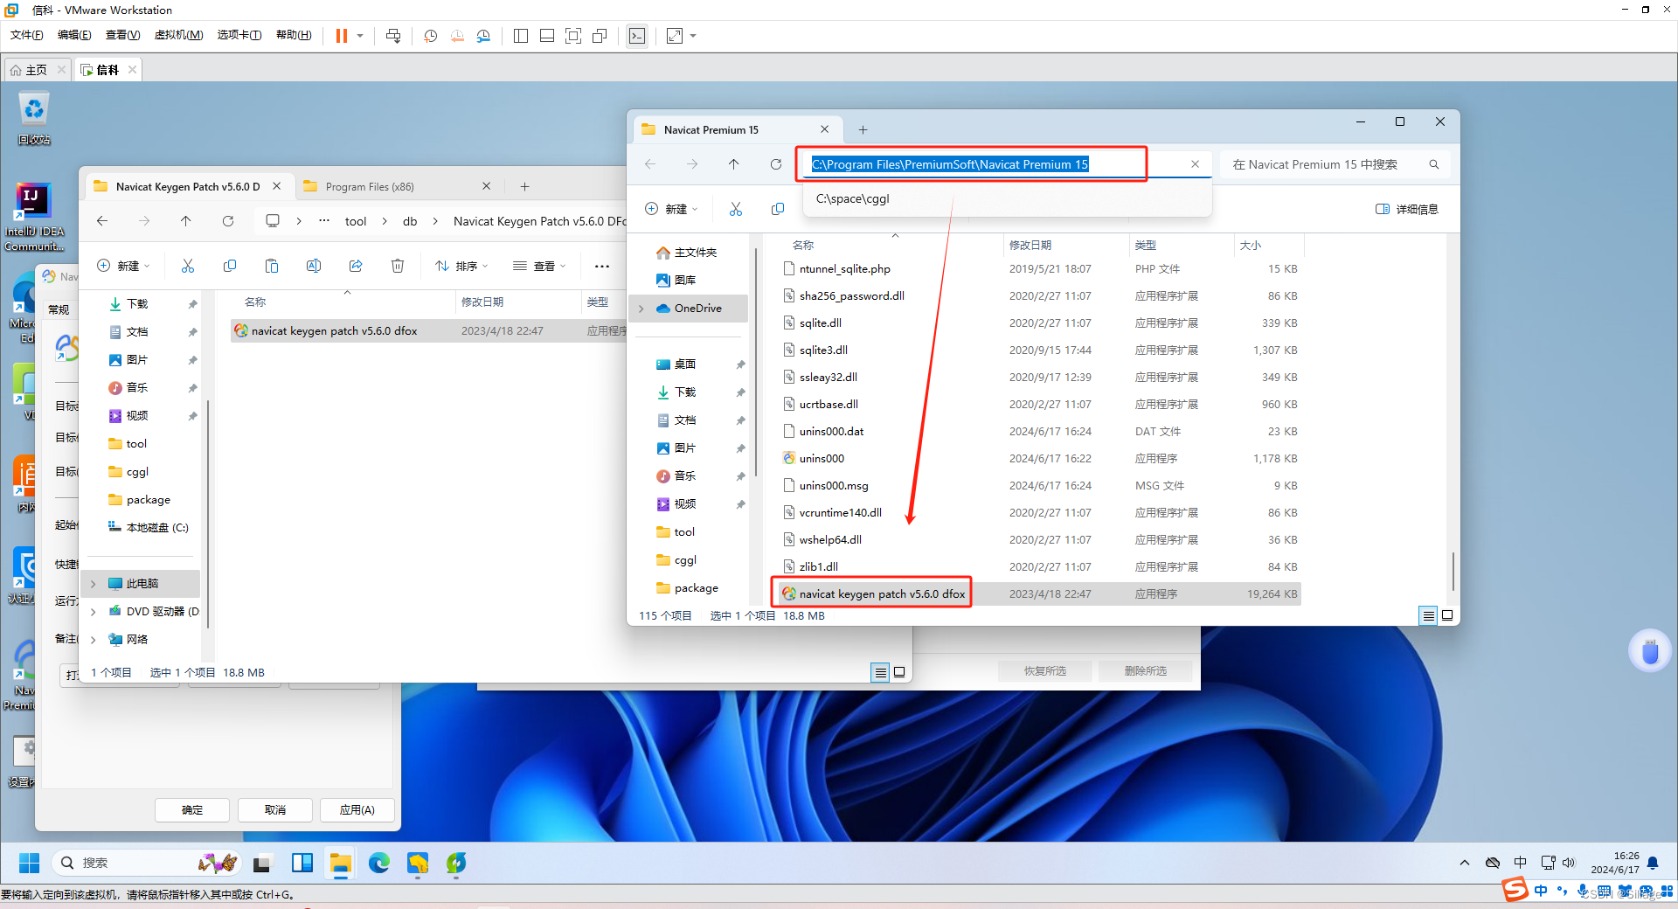Click the Cut scissors icon in Keygen window
The height and width of the screenshot is (909, 1678).
tap(188, 266)
